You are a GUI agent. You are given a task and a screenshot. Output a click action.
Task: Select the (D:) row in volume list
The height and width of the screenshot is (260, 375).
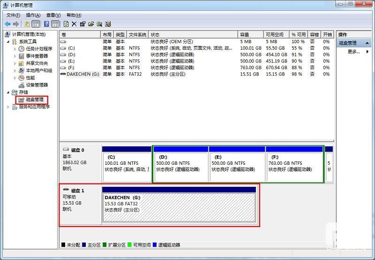click(x=71, y=54)
